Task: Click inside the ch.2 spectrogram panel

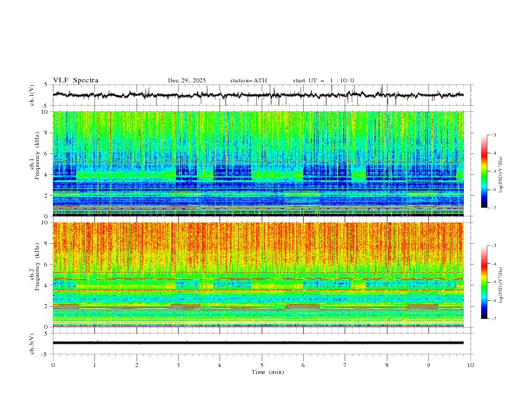Action: [x=258, y=275]
